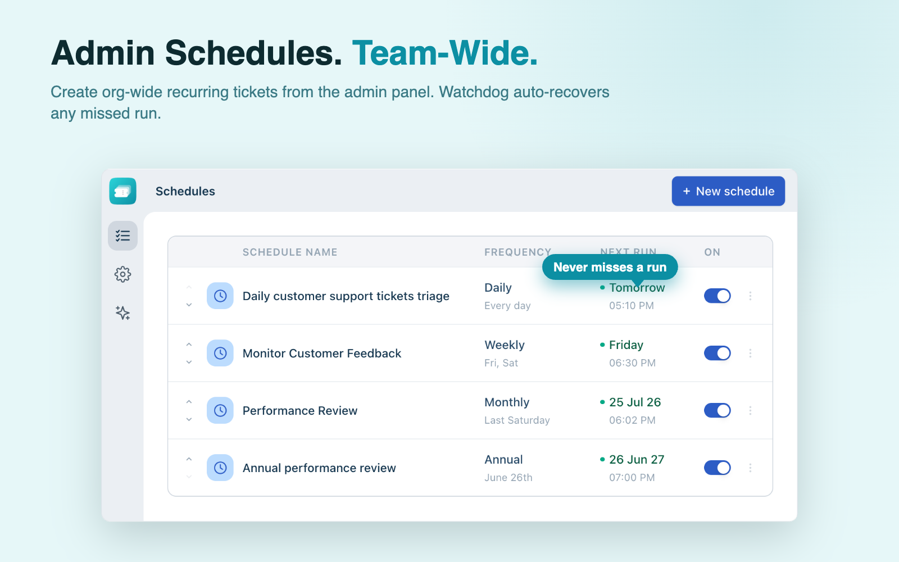Open more options menu for Monitor Customer Feedback

pyautogui.click(x=750, y=353)
